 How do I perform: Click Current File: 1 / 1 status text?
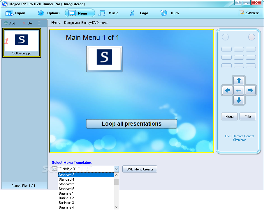(x=23, y=186)
